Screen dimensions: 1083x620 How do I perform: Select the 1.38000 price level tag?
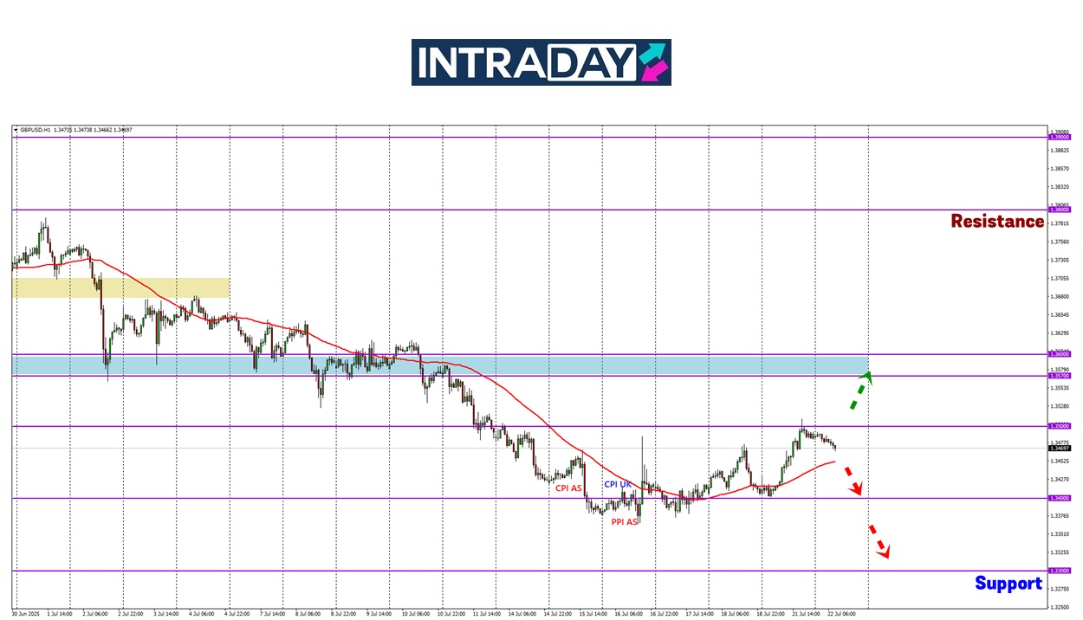coord(1059,210)
